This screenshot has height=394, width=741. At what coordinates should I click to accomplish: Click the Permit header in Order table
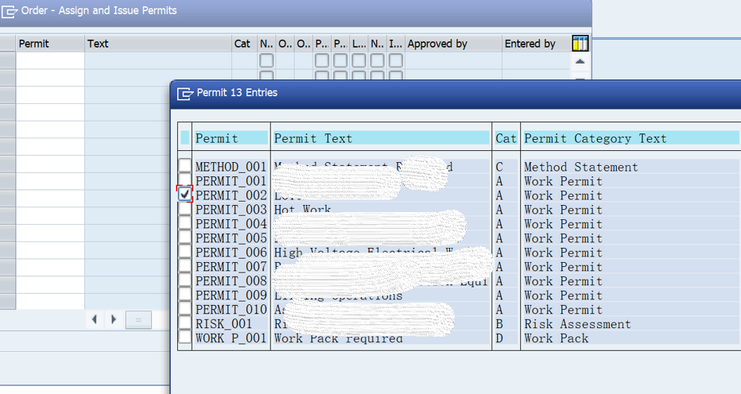(x=51, y=44)
